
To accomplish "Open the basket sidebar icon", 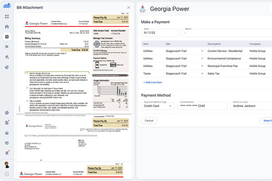I will point(7,133).
